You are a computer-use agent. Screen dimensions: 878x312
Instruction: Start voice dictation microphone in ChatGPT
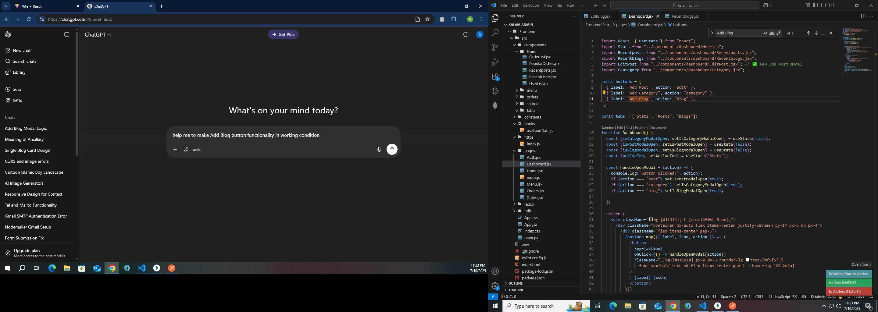pyautogui.click(x=379, y=150)
